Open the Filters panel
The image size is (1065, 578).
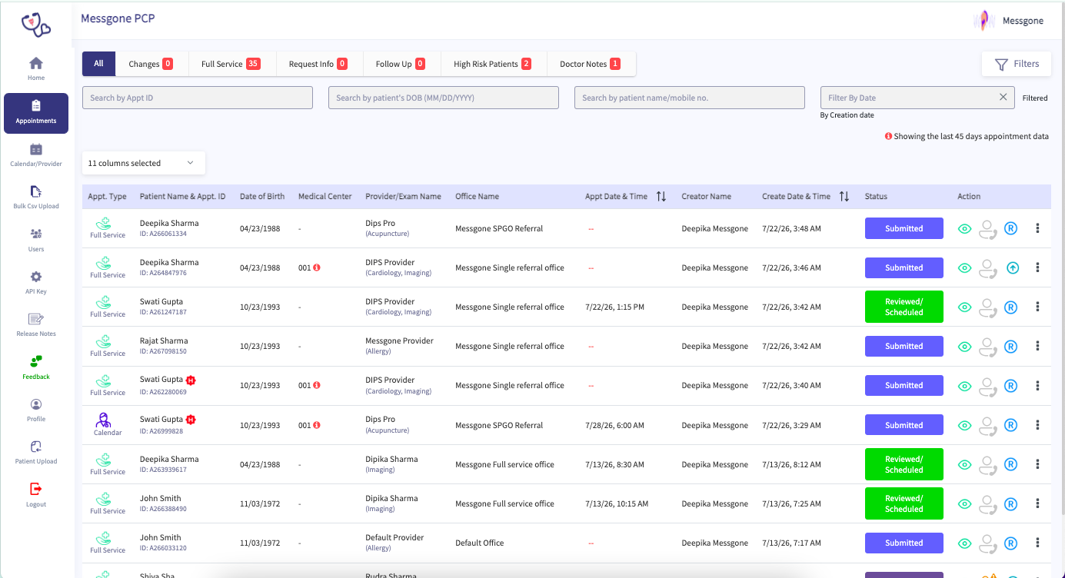pyautogui.click(x=1017, y=64)
